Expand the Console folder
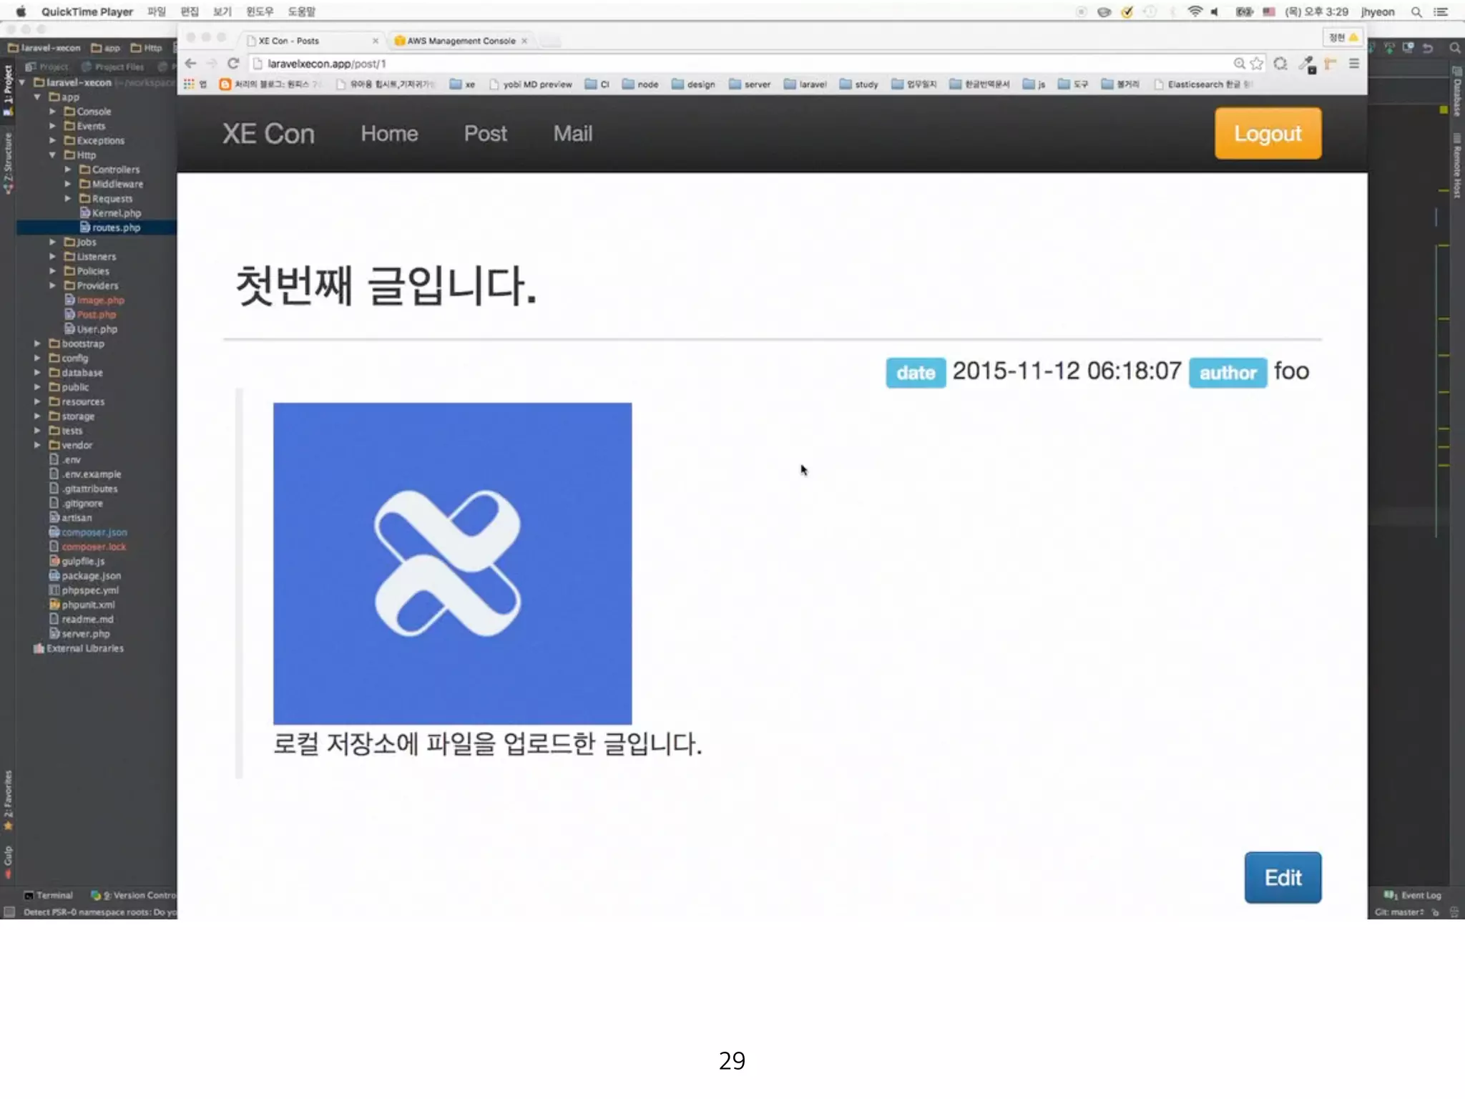This screenshot has height=1099, width=1465. pyautogui.click(x=53, y=112)
